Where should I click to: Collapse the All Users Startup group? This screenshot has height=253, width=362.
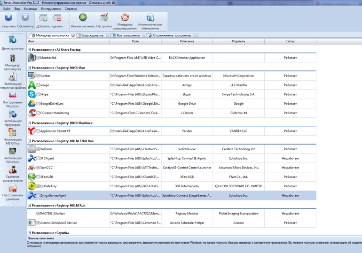click(29, 50)
